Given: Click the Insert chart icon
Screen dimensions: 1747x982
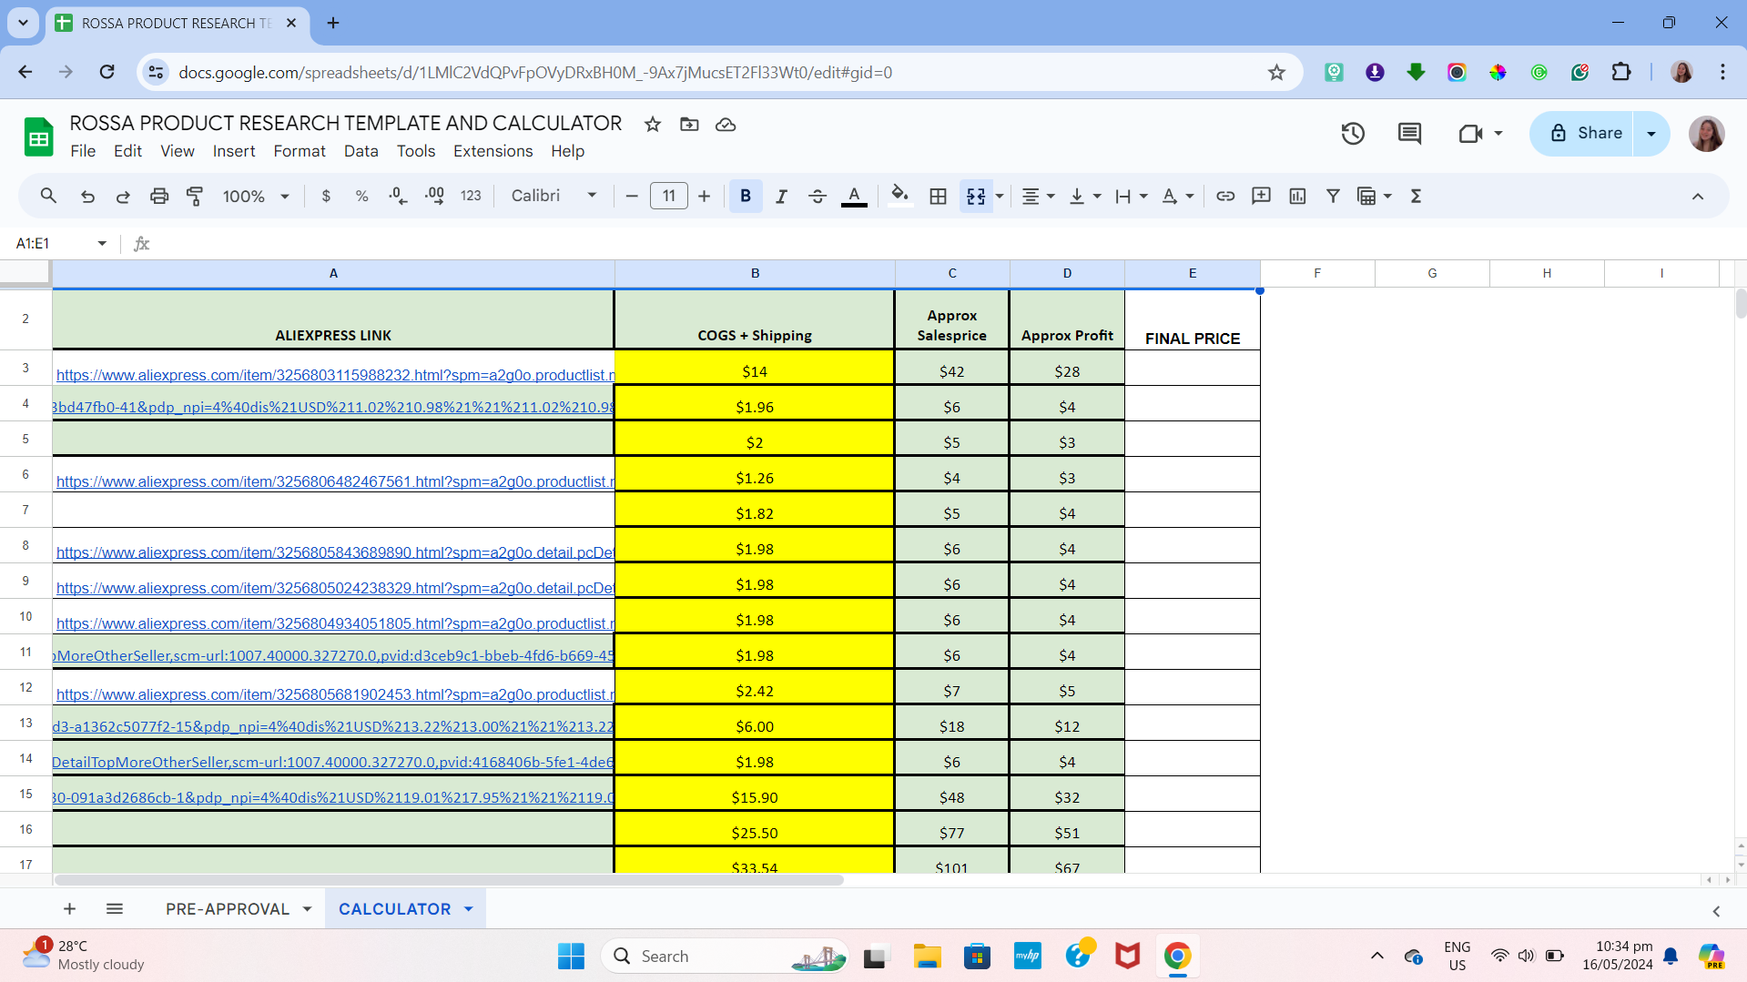Looking at the screenshot, I should (x=1297, y=196).
